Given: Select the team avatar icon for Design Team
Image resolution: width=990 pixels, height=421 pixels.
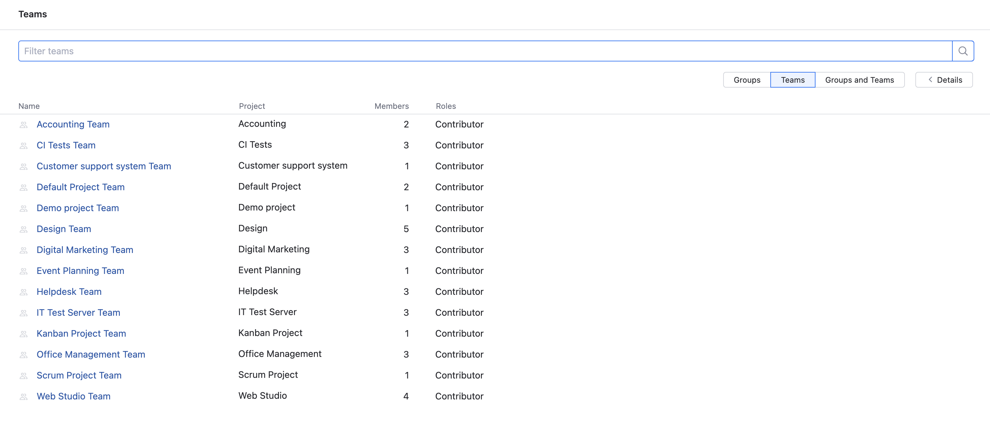Looking at the screenshot, I should point(24,229).
